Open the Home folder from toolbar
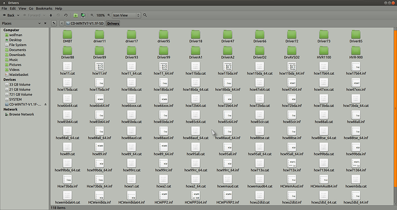 75,15
